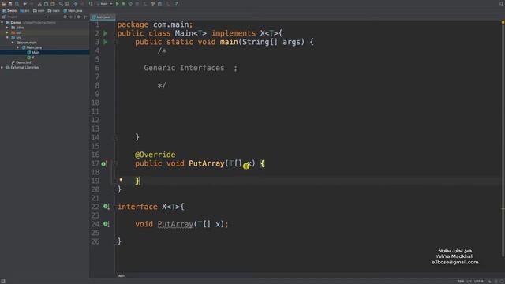Expand the out folder
The height and width of the screenshot is (284, 505).
pos(8,32)
